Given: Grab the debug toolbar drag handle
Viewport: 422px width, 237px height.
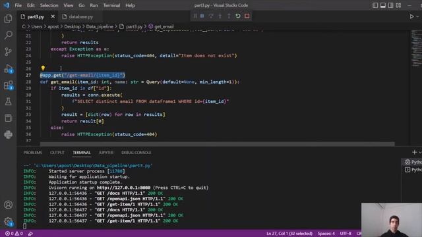Looking at the screenshot, I should 195,16.
